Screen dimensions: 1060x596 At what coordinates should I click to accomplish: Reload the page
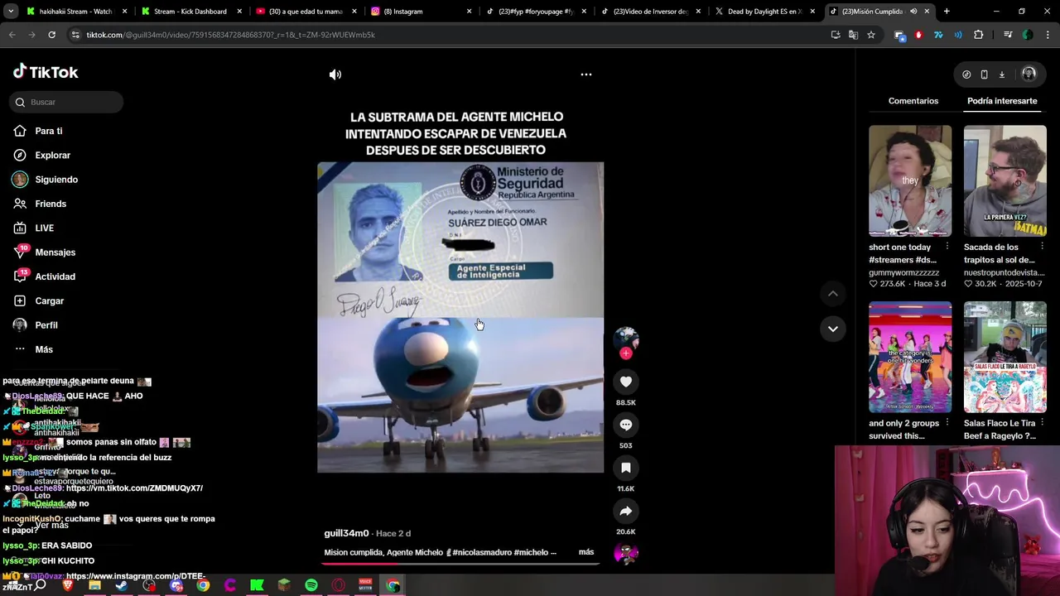51,35
